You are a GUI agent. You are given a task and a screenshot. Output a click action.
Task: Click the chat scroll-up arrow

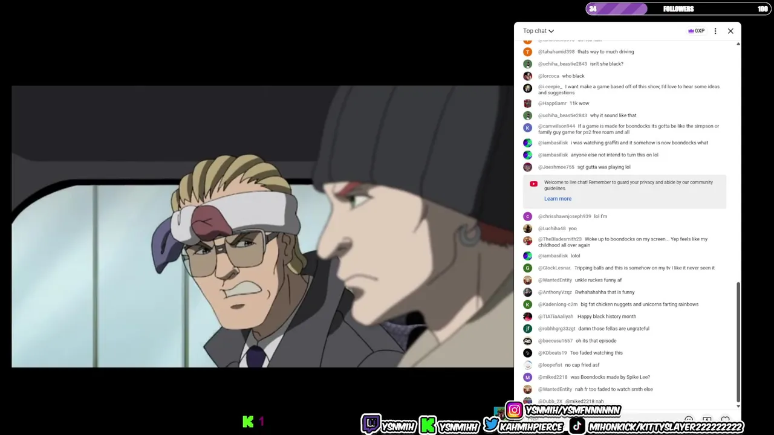point(738,43)
